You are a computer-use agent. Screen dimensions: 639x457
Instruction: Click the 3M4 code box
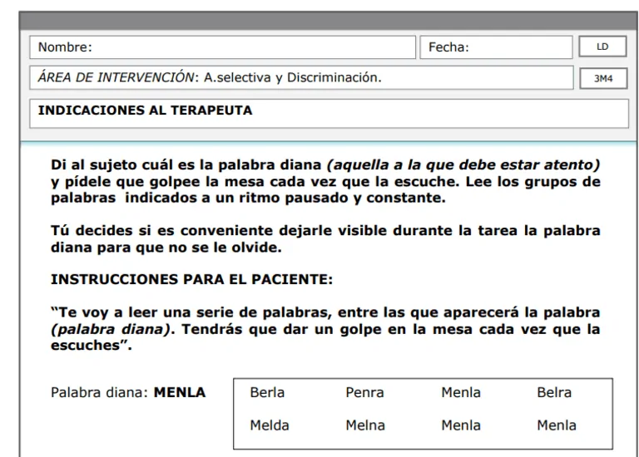click(x=602, y=79)
